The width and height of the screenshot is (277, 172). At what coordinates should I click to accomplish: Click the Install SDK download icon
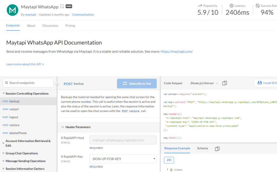pos(260,83)
